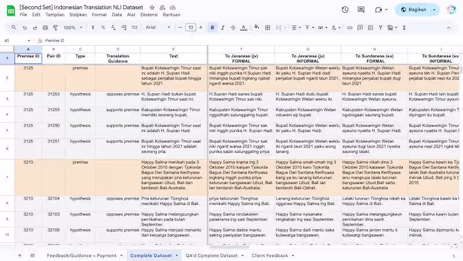Activate the paint format tool
The width and height of the screenshot is (463, 261).
(55, 27)
